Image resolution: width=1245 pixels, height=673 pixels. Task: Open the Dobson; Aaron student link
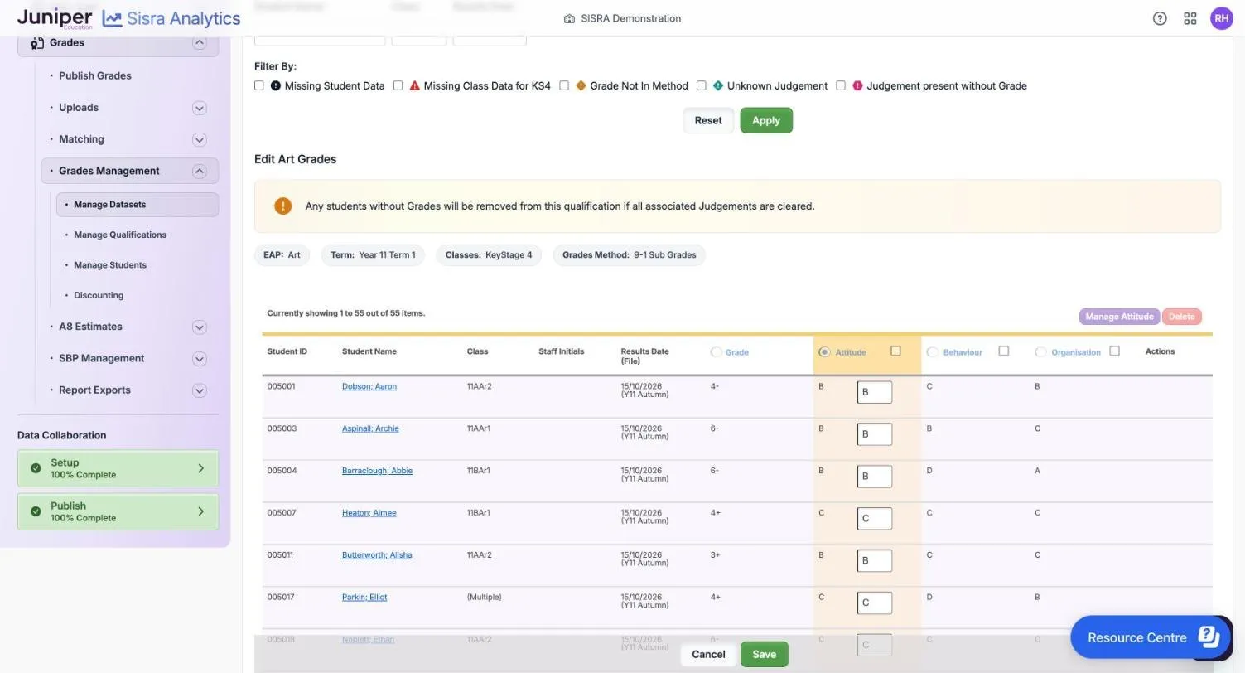(x=369, y=386)
